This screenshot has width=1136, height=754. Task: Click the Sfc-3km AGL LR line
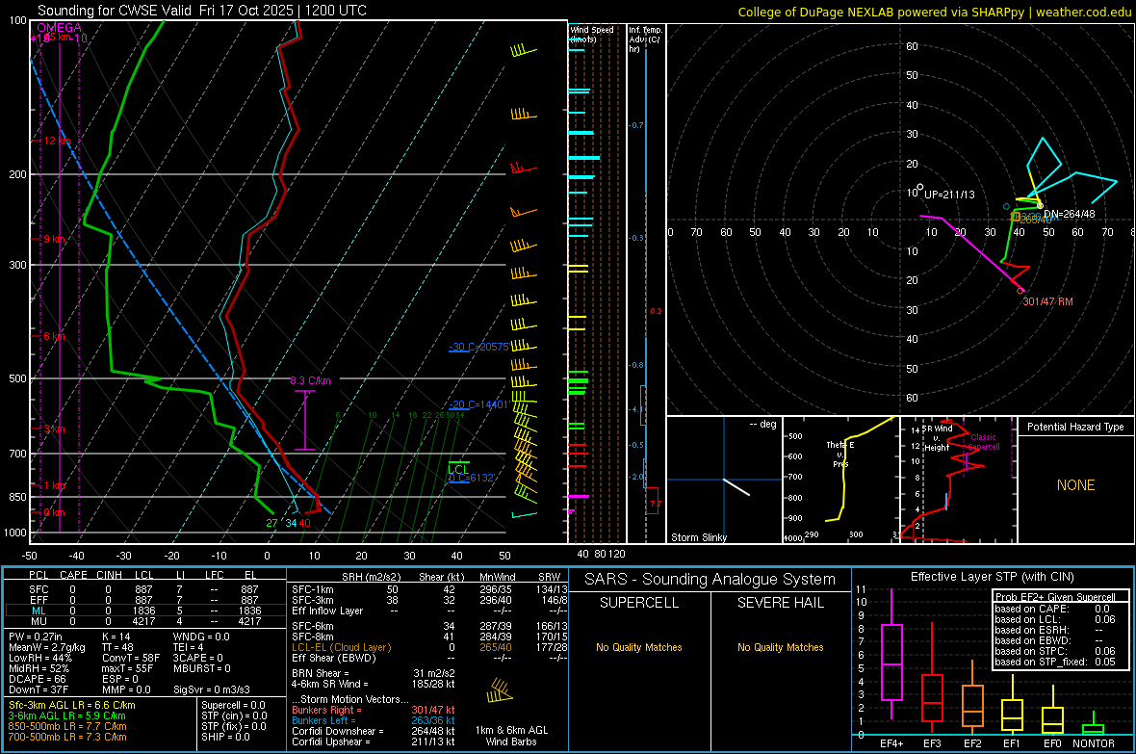coord(72,705)
